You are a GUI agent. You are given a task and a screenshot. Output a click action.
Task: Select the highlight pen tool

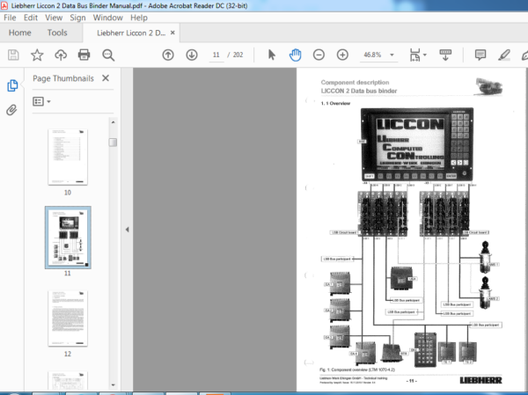pyautogui.click(x=504, y=55)
